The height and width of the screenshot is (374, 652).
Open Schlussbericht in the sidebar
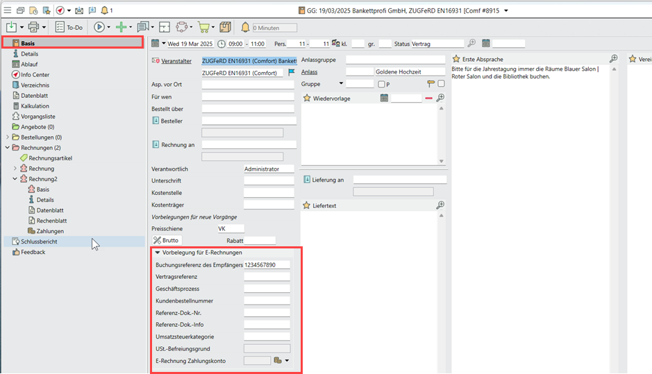click(39, 241)
